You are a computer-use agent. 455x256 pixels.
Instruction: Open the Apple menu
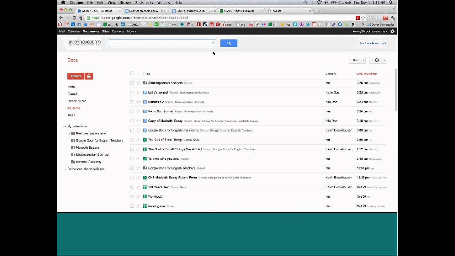point(63,2)
